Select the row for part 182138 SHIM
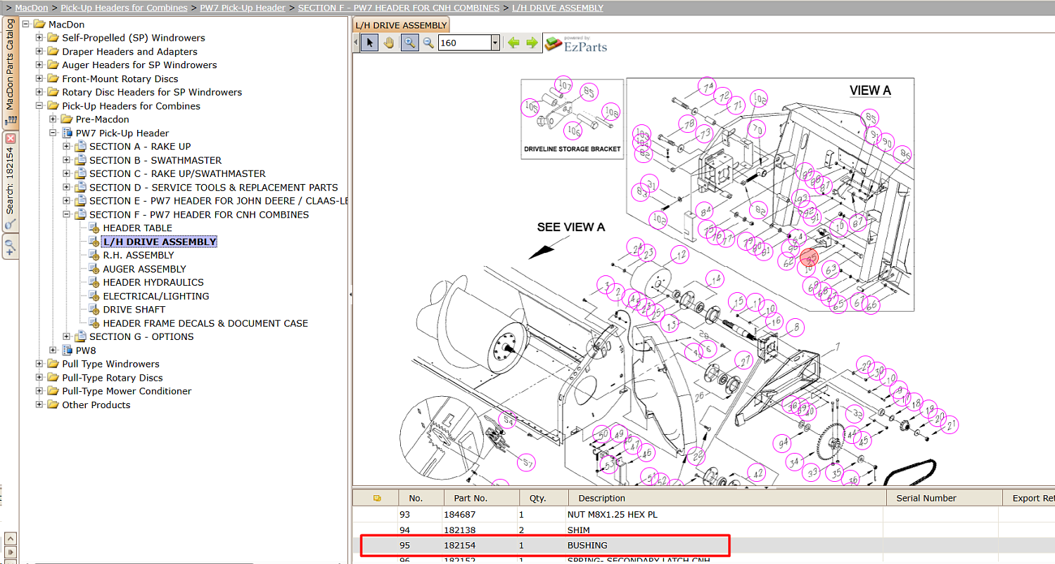The width and height of the screenshot is (1055, 564). [x=703, y=530]
